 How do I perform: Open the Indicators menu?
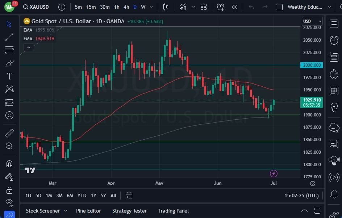(183, 7)
